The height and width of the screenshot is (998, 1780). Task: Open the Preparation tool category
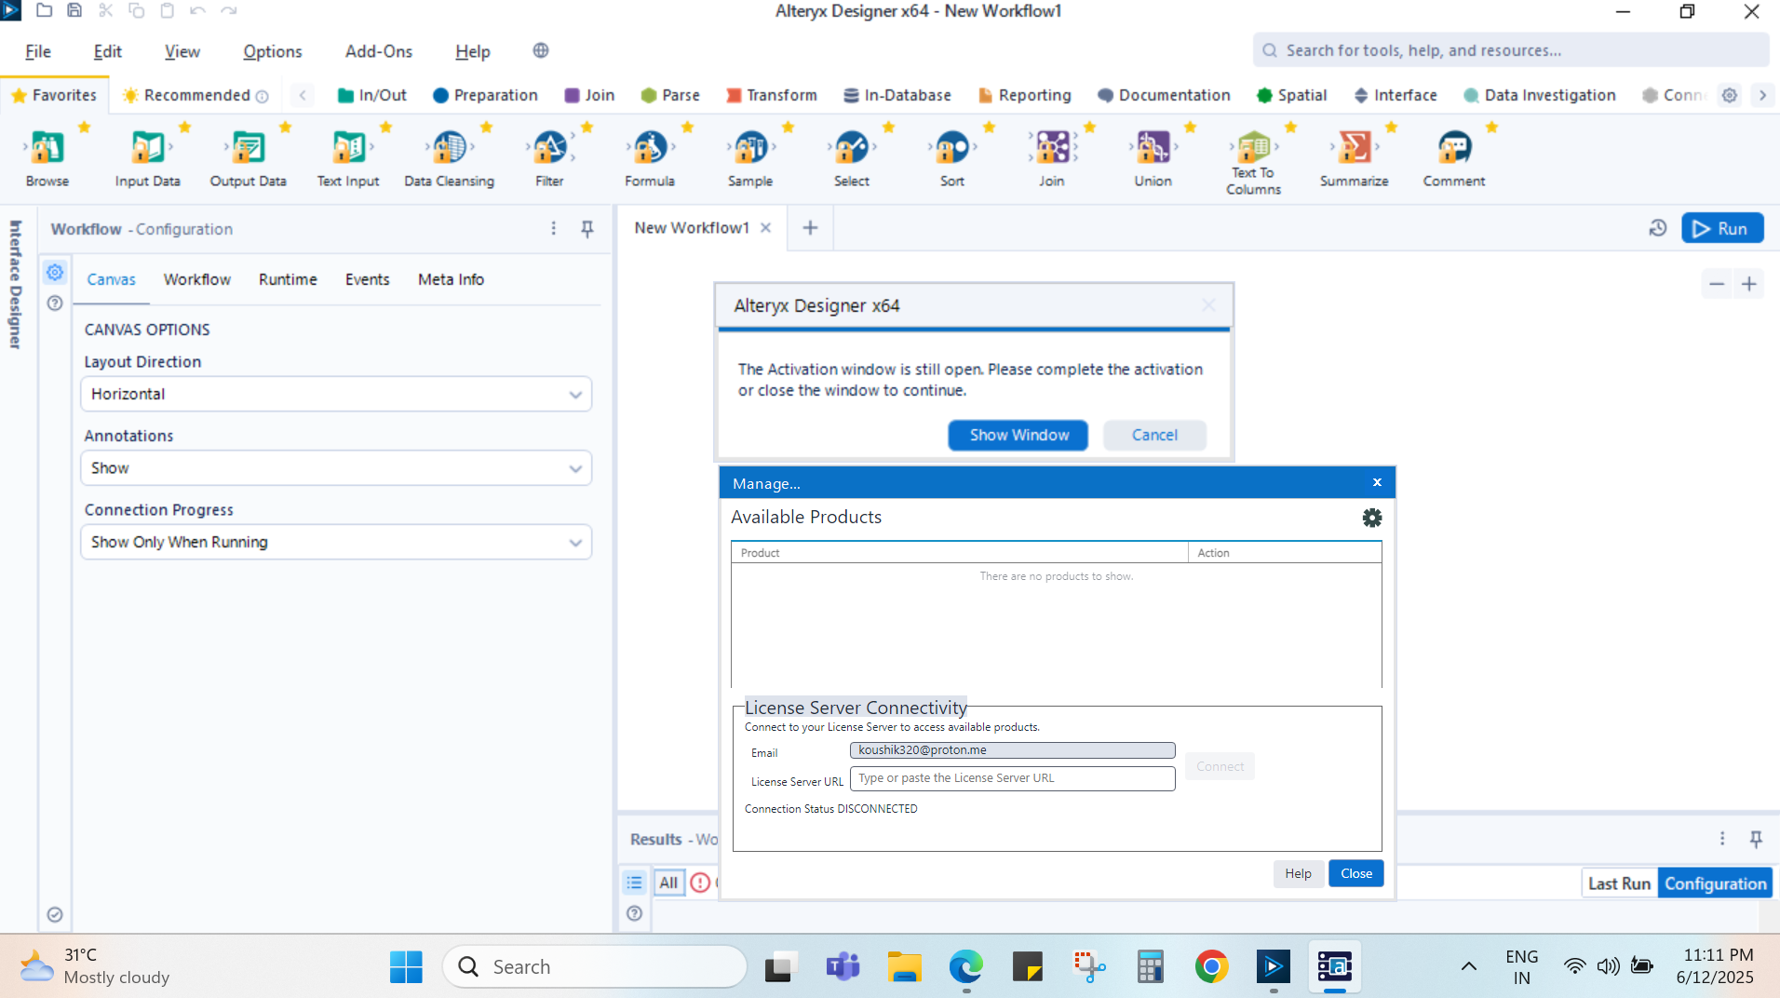485,95
